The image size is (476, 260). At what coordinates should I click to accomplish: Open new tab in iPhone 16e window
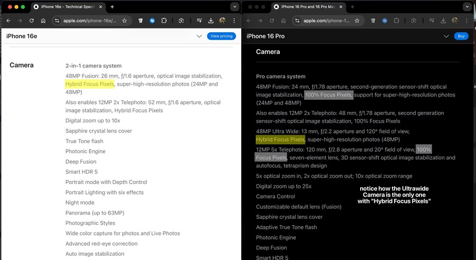coord(112,7)
